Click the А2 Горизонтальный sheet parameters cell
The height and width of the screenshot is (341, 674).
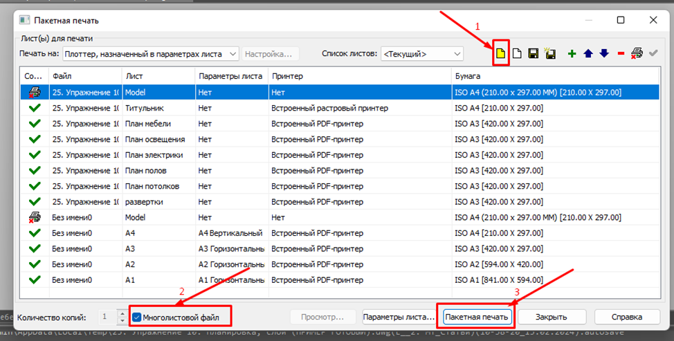pyautogui.click(x=231, y=264)
